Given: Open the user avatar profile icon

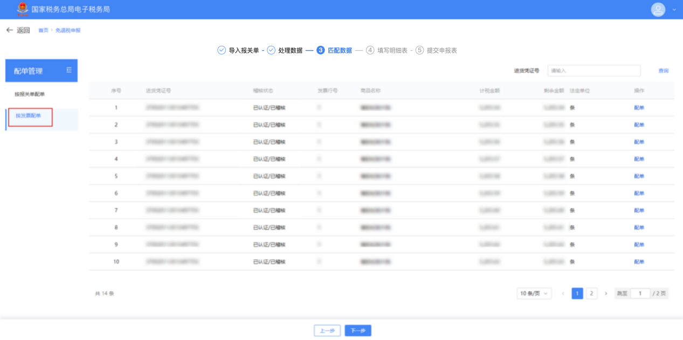Looking at the screenshot, I should [x=658, y=9].
